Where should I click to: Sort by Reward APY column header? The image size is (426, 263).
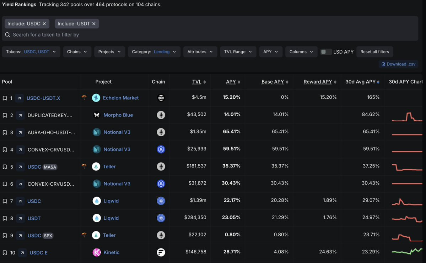320,82
